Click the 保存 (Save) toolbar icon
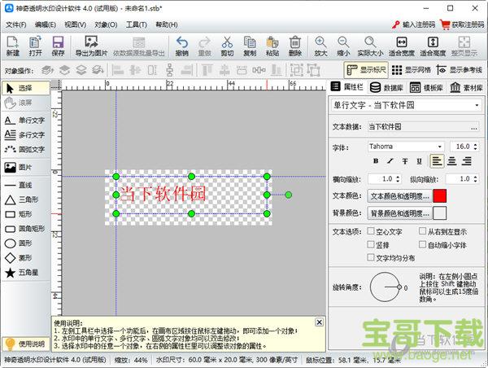Screen dimensions: 488x368 (x=58, y=46)
